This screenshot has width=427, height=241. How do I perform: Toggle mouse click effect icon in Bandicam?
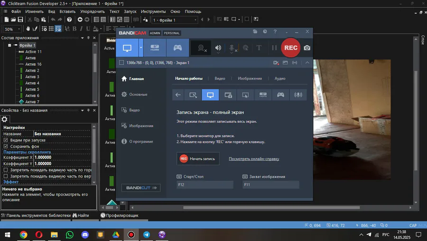pos(246,48)
